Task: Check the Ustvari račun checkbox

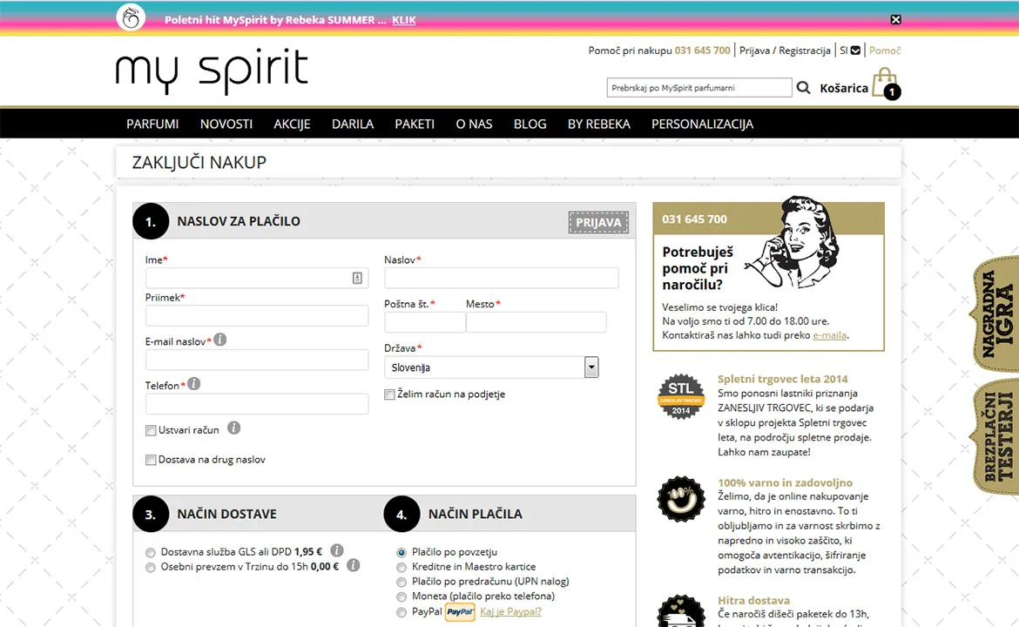Action: 151,430
